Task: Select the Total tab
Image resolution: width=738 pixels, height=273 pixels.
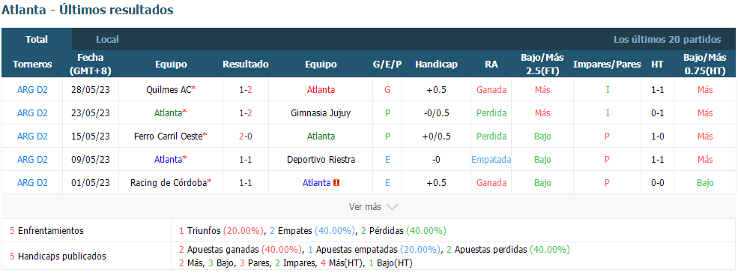Action: tap(37, 40)
